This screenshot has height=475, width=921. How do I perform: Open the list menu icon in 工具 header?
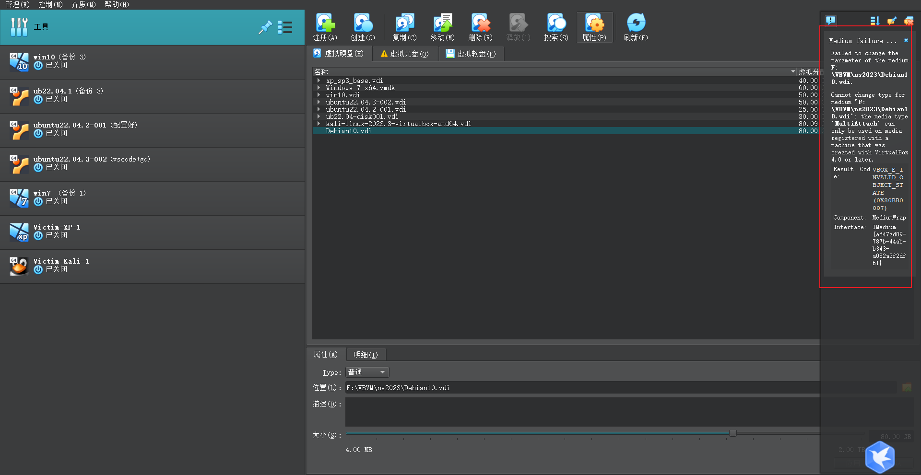pyautogui.click(x=285, y=27)
